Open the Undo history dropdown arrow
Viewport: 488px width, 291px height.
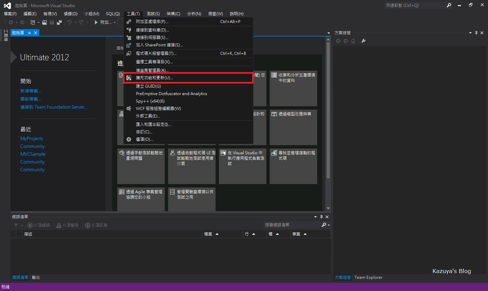point(75,22)
